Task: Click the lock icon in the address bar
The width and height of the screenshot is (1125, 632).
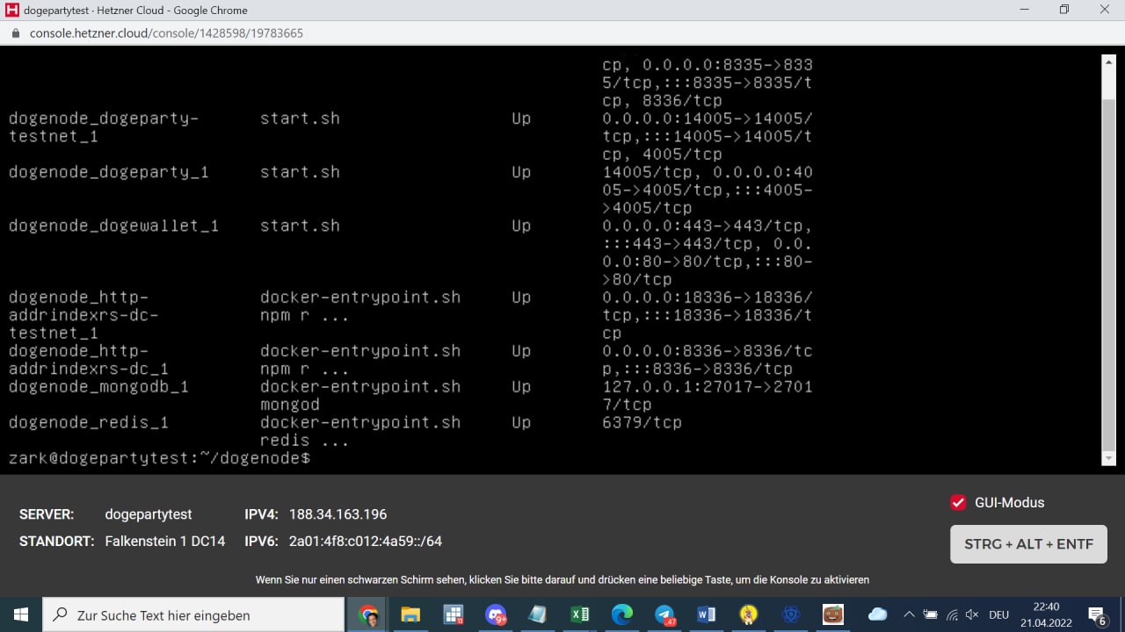Action: coord(14,33)
